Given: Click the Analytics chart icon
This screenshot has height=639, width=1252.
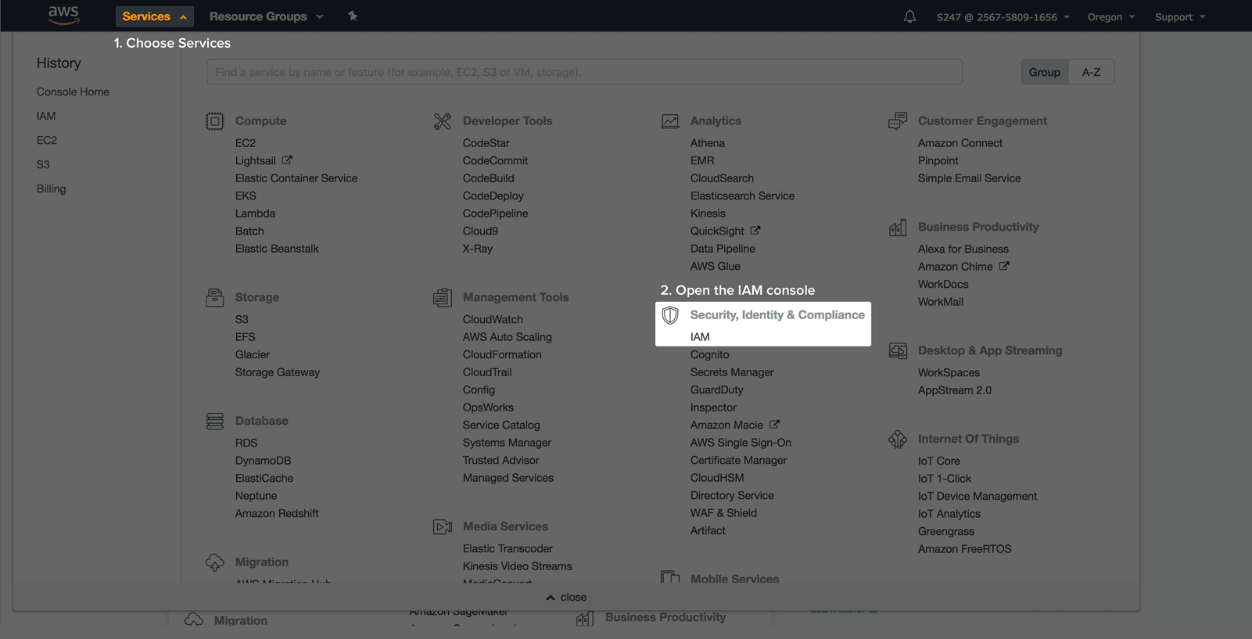Looking at the screenshot, I should pyautogui.click(x=670, y=121).
